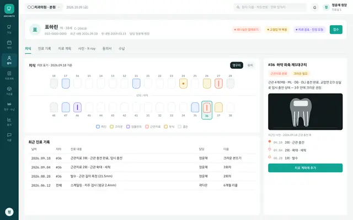353x220 pixels.
Task: Open the 2026.08.28 발수 record row
Action: pos(142,176)
